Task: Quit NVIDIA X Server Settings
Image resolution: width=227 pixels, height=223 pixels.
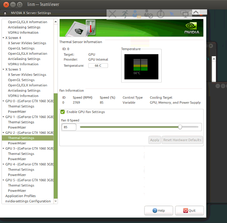Action: coord(189,210)
